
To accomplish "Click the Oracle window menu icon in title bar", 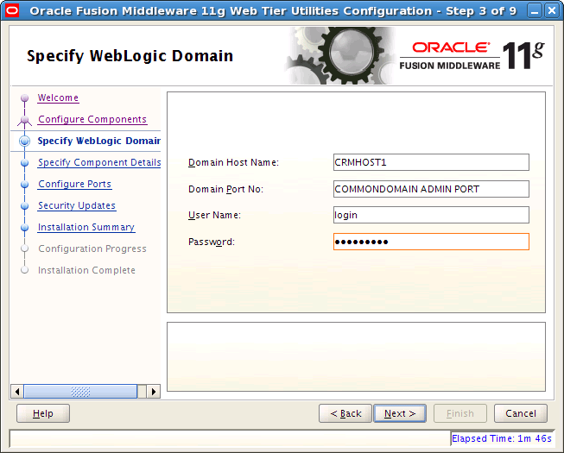I will coord(12,10).
